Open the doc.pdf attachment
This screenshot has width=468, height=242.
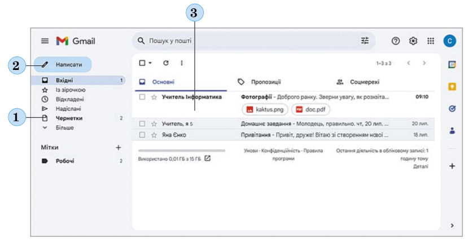point(310,109)
